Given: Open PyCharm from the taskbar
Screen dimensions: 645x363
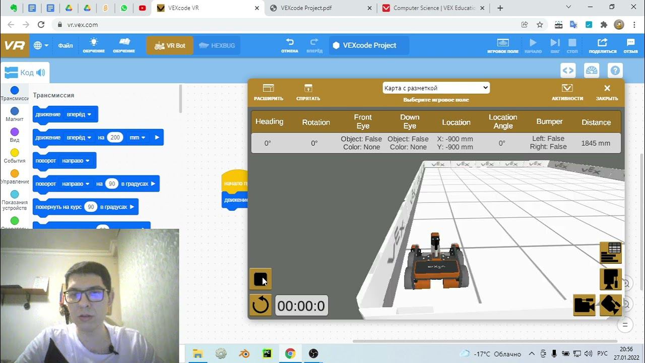Looking at the screenshot, I should pyautogui.click(x=267, y=353).
